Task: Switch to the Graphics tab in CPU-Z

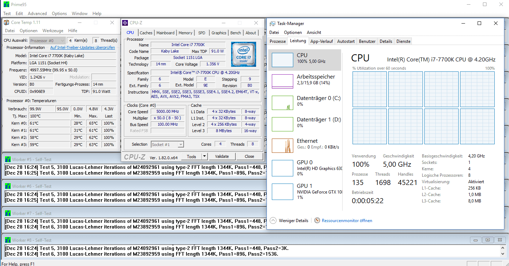Action: click(x=219, y=32)
